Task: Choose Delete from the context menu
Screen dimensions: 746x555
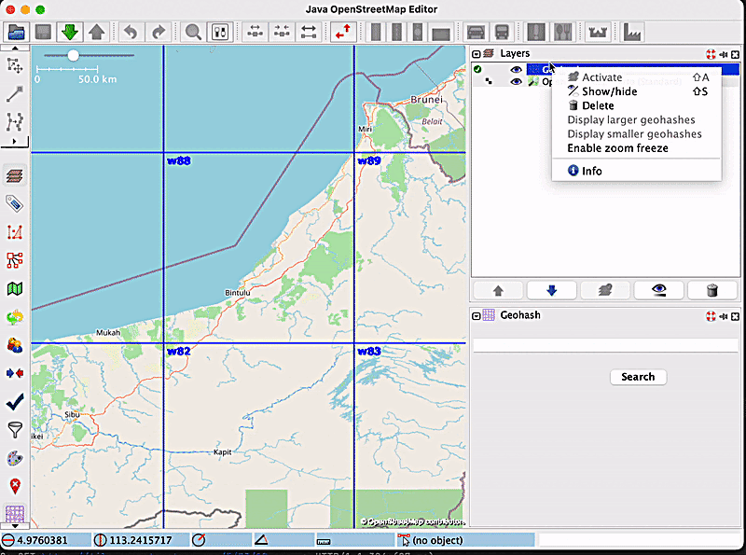Action: click(x=637, y=105)
